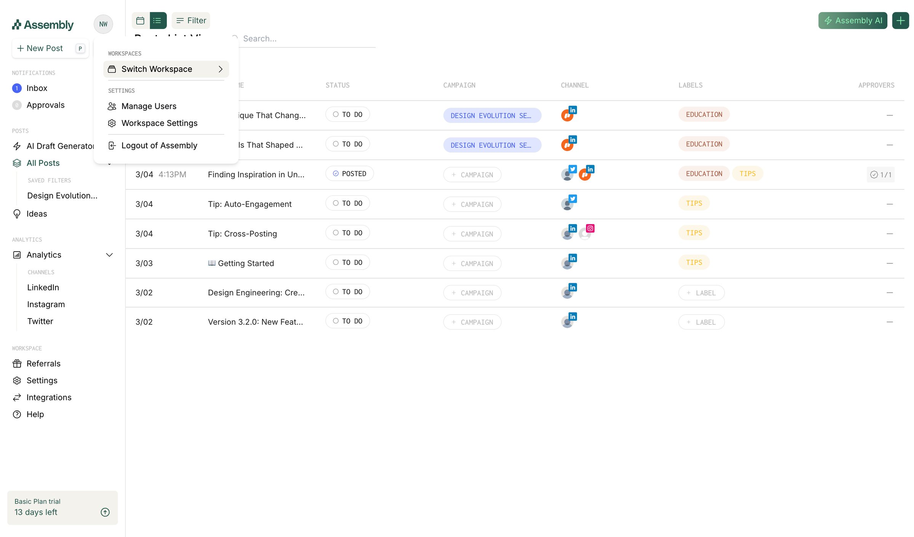914x537 pixels.
Task: Add label to Design Engineering post
Action: click(701, 293)
